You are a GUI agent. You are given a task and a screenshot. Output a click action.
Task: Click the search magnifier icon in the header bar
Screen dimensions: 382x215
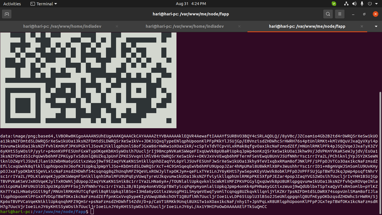pos(328,14)
